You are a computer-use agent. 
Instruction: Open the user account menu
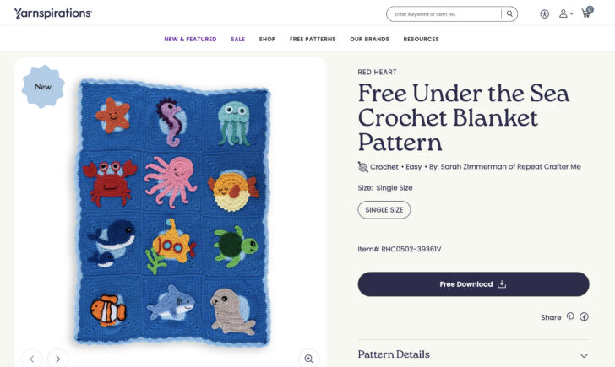[x=564, y=14]
